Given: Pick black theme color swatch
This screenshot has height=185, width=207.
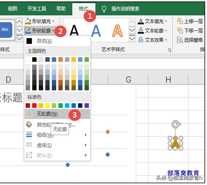Looking at the screenshot, I should point(34,60).
